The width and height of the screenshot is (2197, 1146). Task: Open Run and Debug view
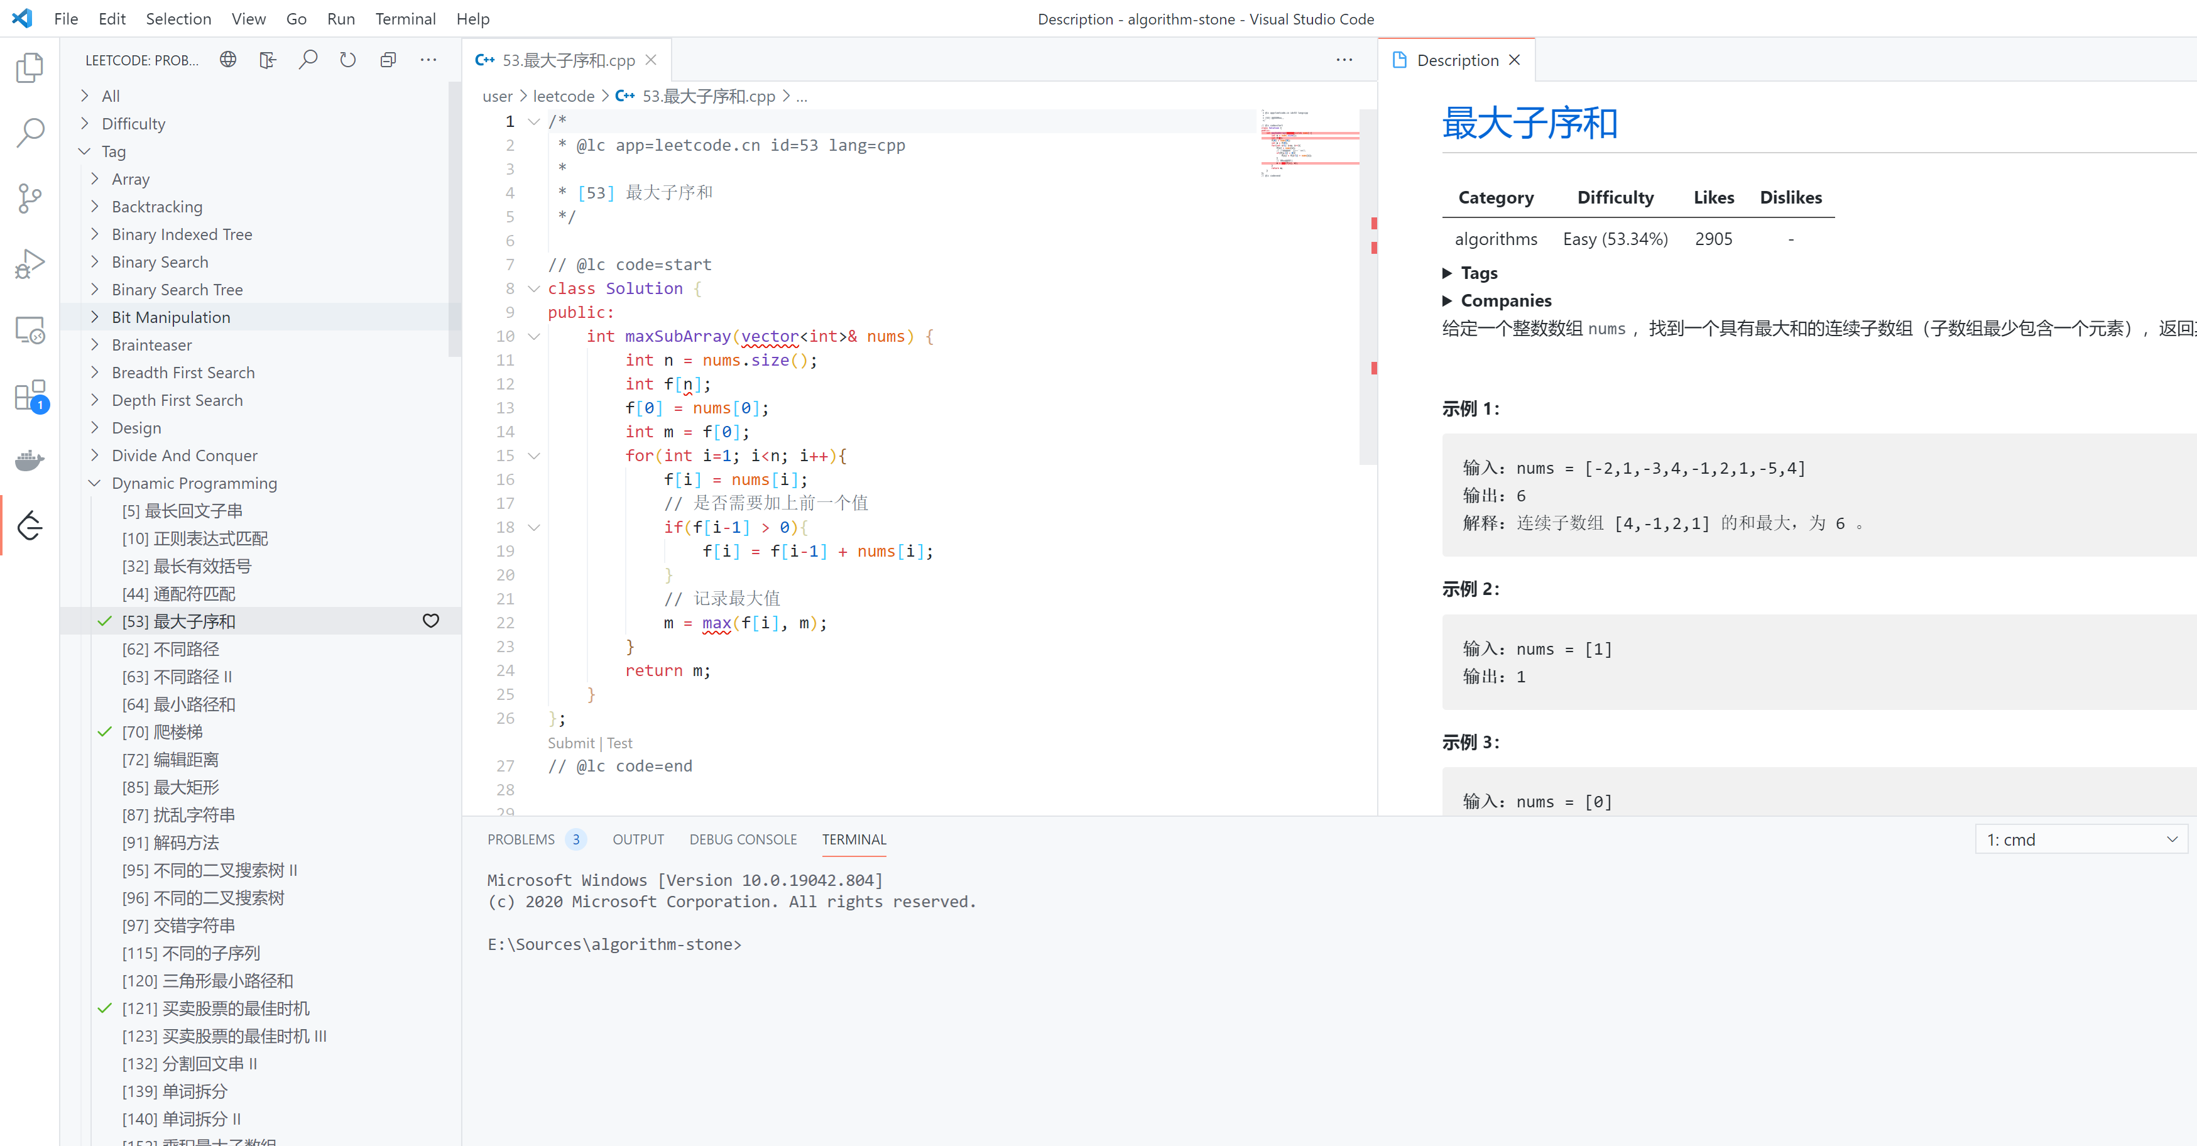30,265
